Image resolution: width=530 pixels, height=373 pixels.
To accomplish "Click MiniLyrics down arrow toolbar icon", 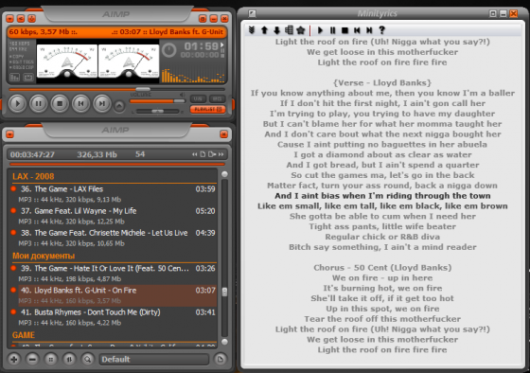I will [x=276, y=30].
